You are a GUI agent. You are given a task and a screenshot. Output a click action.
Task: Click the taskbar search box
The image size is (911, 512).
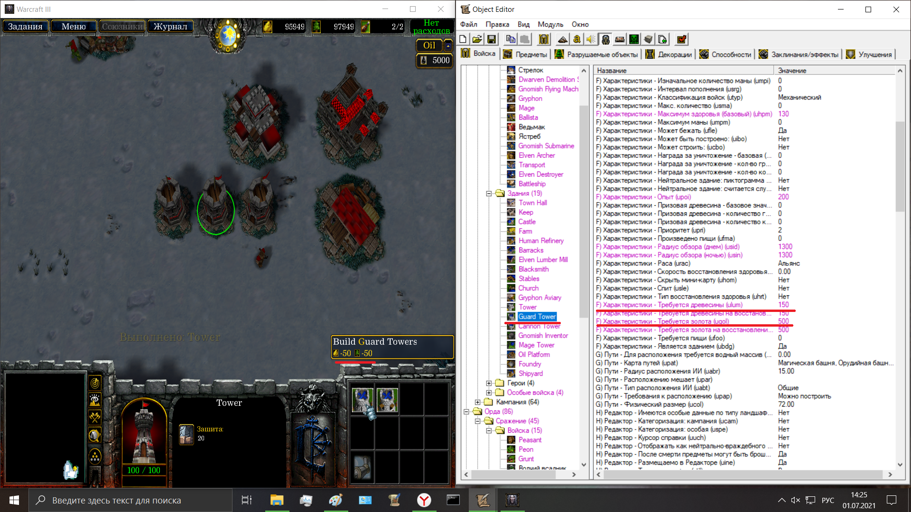pyautogui.click(x=130, y=500)
